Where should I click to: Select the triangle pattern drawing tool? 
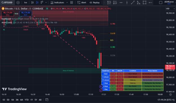tap(139, 3)
